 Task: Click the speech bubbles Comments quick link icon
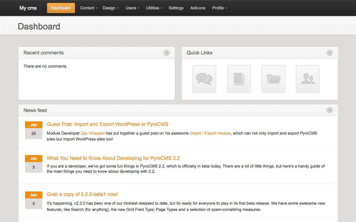[204, 79]
